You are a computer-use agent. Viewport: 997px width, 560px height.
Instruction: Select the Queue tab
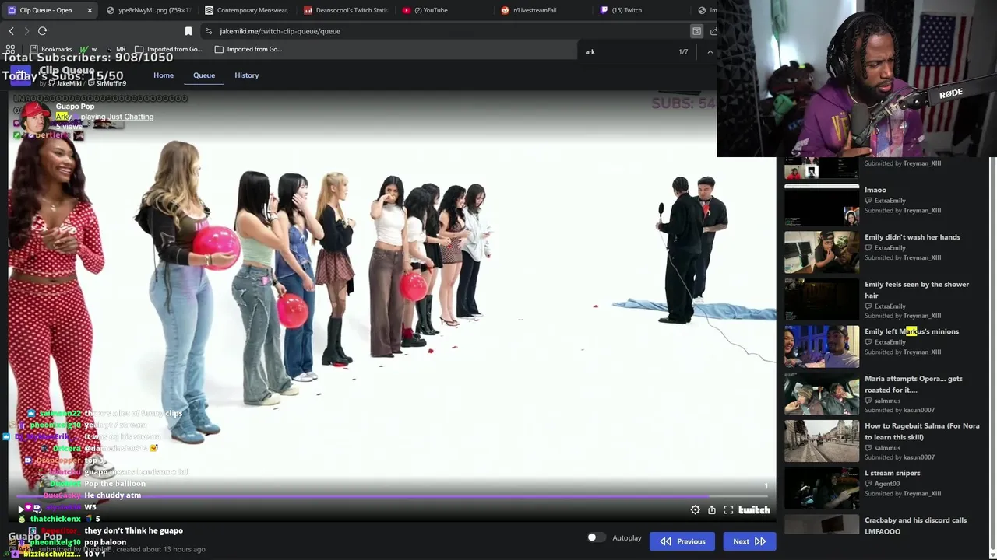click(204, 75)
